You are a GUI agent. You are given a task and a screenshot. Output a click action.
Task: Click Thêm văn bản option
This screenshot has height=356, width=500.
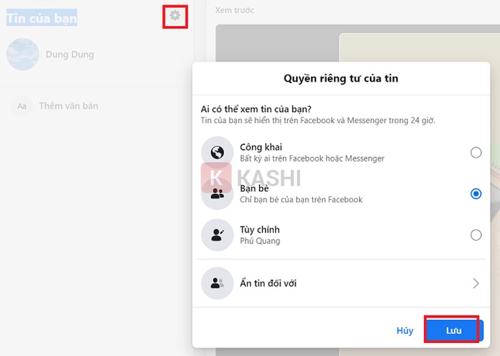pos(69,106)
